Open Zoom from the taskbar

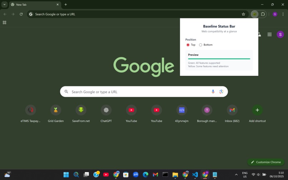[x=135, y=175]
